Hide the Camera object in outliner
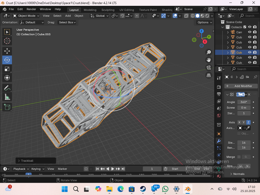The image size is (260, 195). 250,32
